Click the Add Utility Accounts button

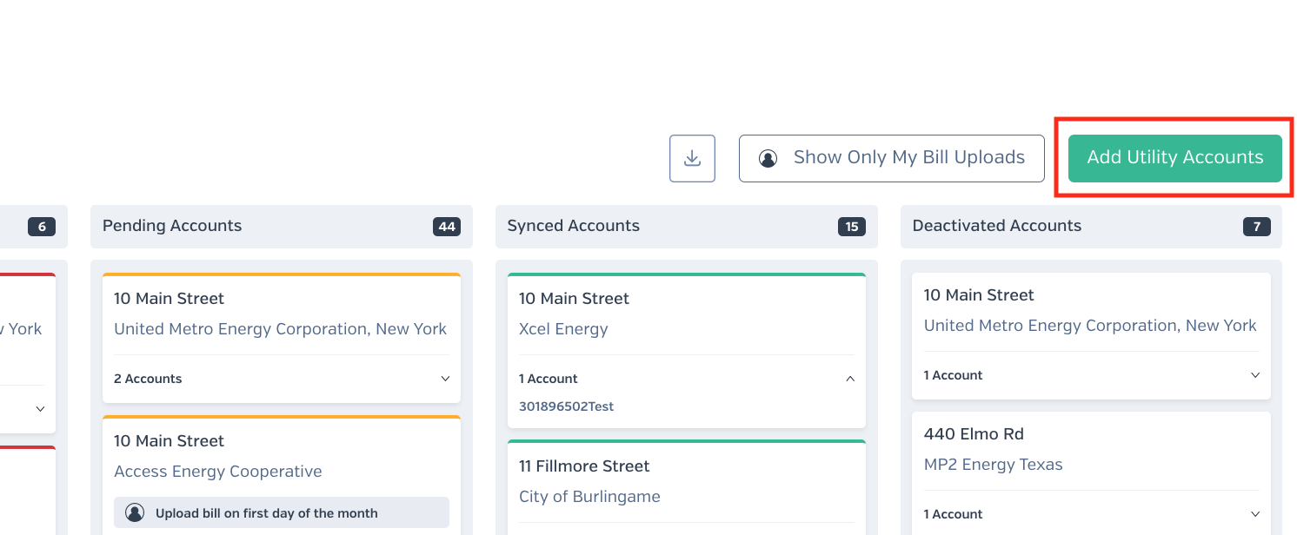[x=1174, y=158]
